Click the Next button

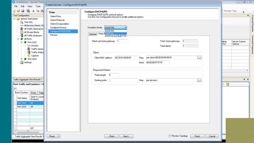pos(126,136)
